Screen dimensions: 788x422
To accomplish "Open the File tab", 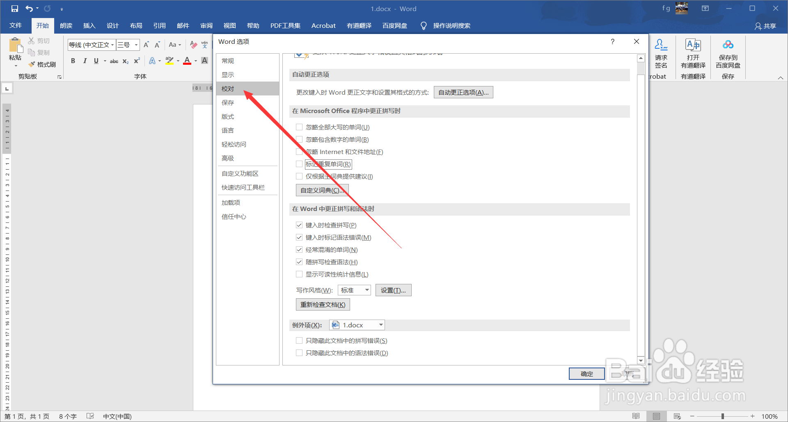I will (x=16, y=25).
